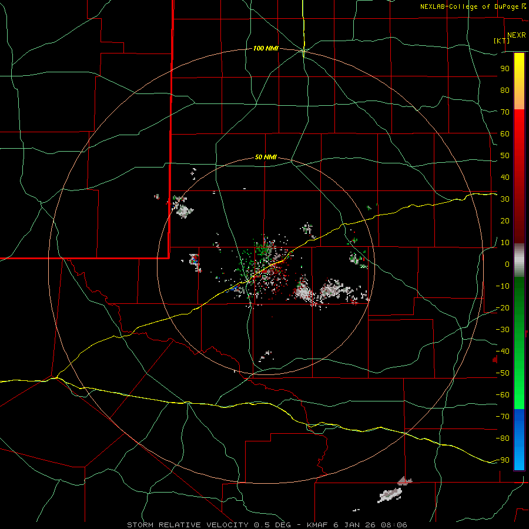Click the NEXR label above the color scale
This screenshot has width=529, height=529.
tap(516, 35)
